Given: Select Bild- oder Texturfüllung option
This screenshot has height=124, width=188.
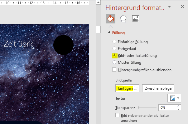Looking at the screenshot, I should pyautogui.click(x=114, y=56).
